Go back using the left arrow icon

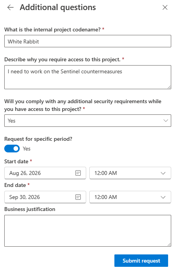tap(10, 7)
